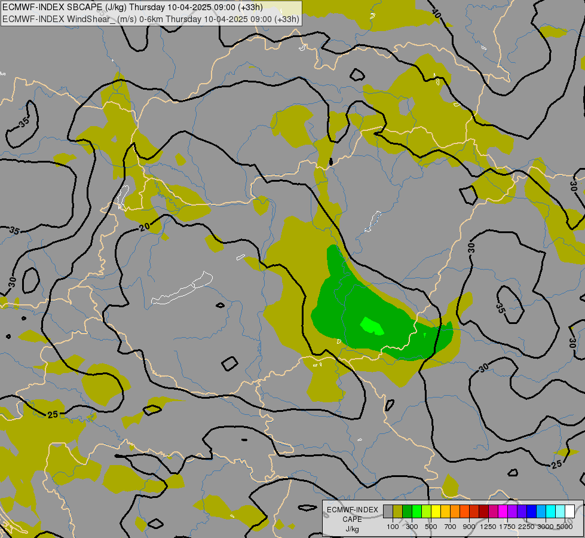This screenshot has width=585, height=538.
Task: Click the CAPE label in the legend
Action: pyautogui.click(x=352, y=519)
